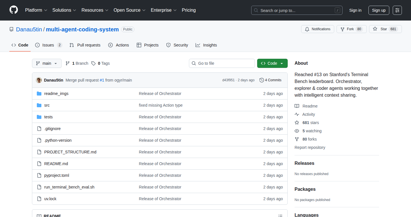411x217 pixels.
Task: Expand the Resources menu
Action: tap(95, 10)
